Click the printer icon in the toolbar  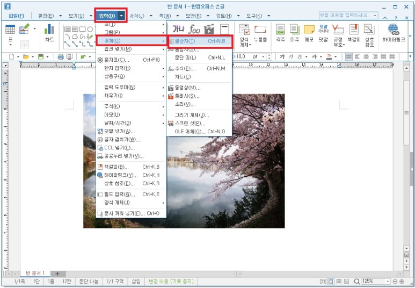click(61, 57)
